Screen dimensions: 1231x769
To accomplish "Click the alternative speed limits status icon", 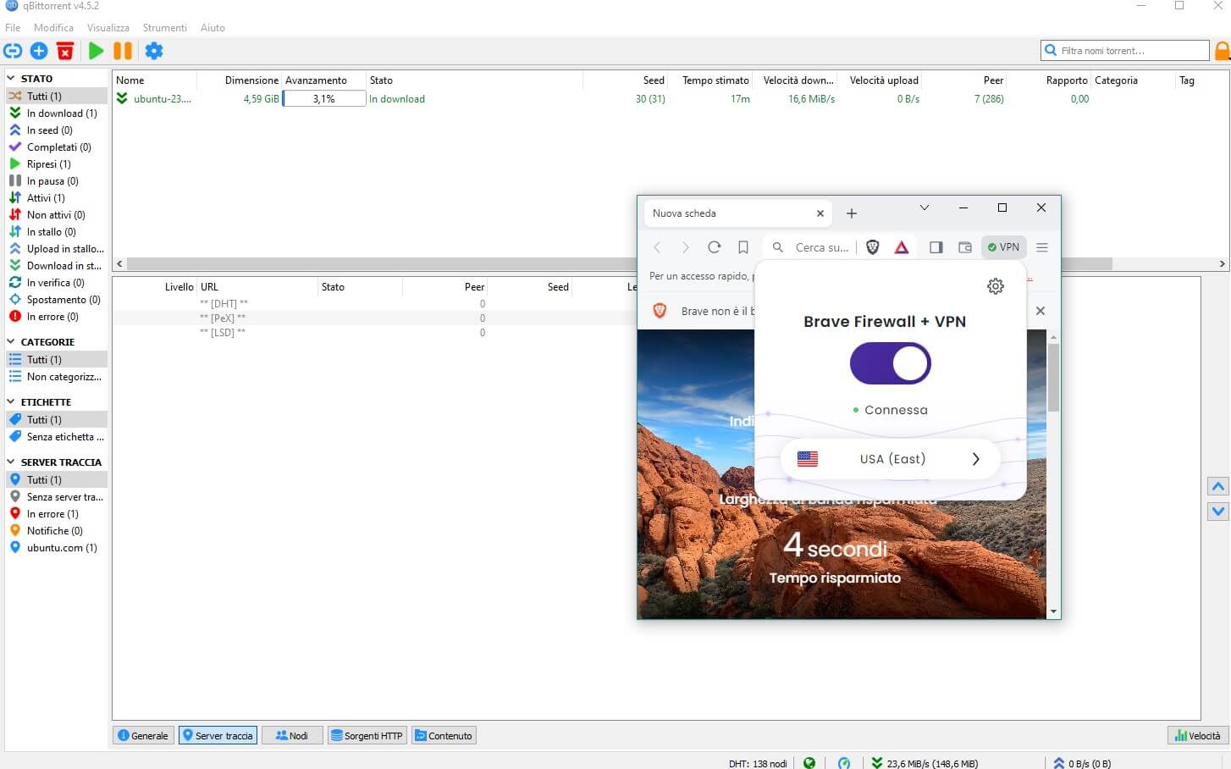I will pyautogui.click(x=844, y=763).
